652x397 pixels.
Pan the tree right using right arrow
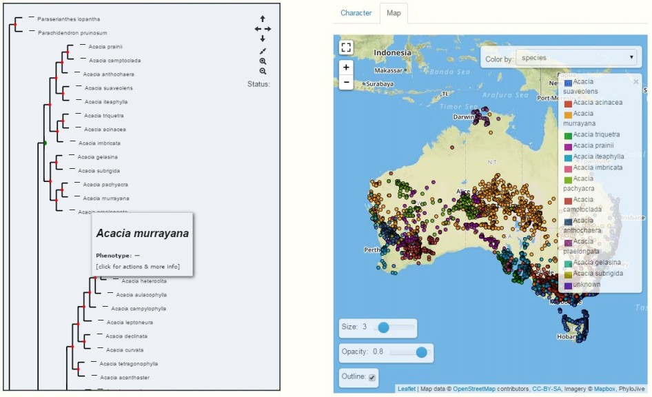(268, 29)
